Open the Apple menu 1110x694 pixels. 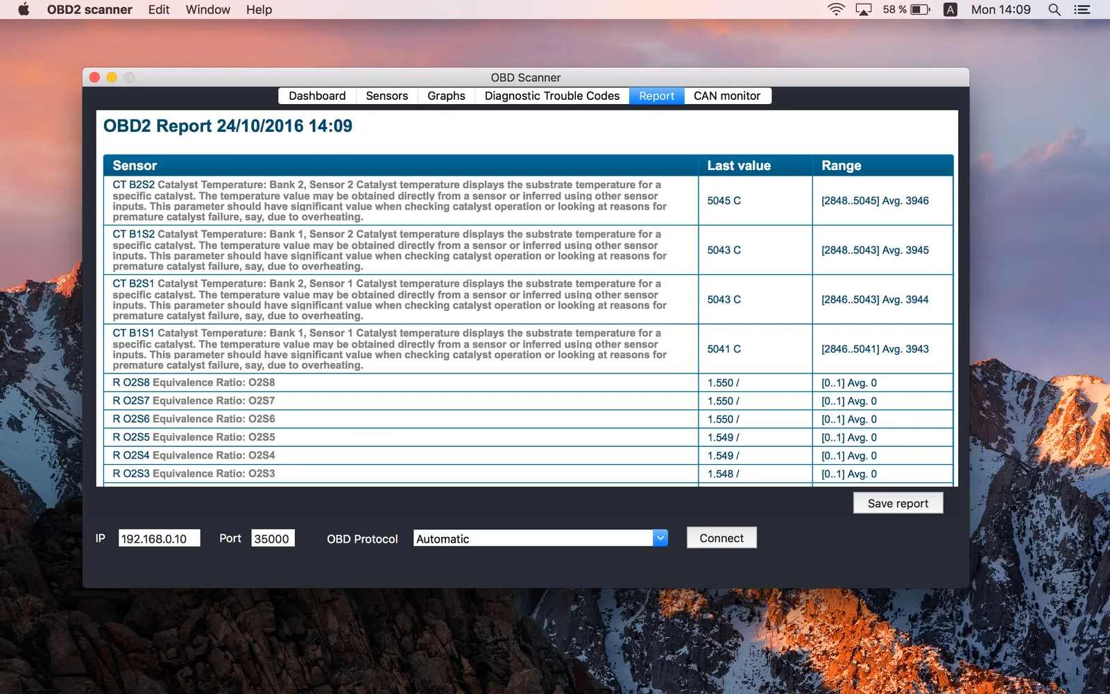[x=24, y=10]
